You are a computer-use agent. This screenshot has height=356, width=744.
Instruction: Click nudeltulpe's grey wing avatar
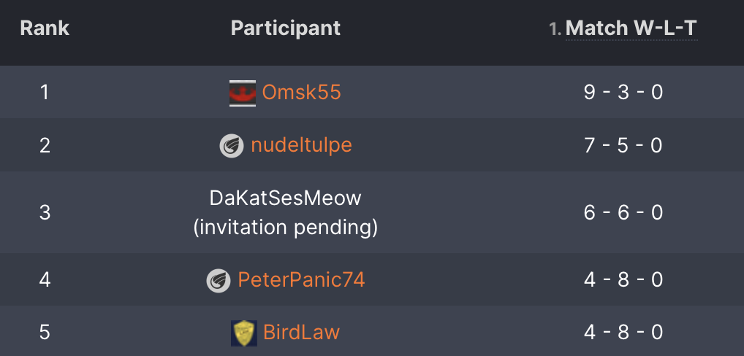pos(232,145)
